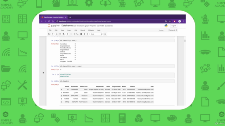Go to the browser home page icon

[53, 21]
